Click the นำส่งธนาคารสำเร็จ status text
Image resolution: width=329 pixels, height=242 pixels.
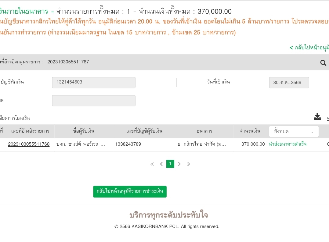click(287, 144)
